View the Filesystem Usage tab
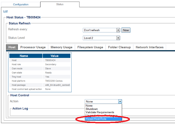 [x=90, y=47]
